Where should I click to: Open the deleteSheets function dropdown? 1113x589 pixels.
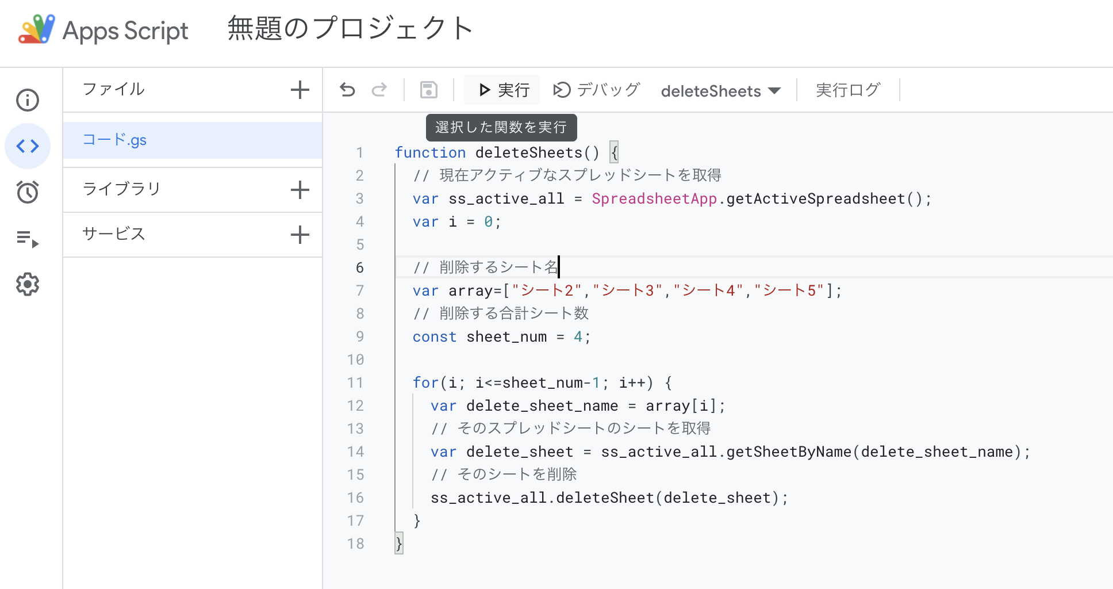[721, 91]
